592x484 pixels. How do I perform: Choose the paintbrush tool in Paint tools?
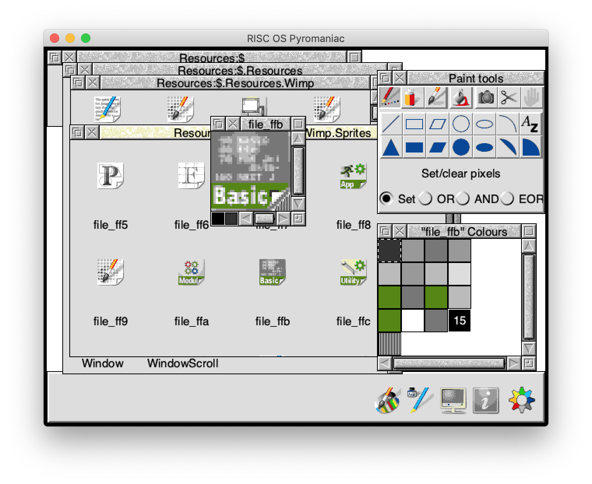point(437,97)
